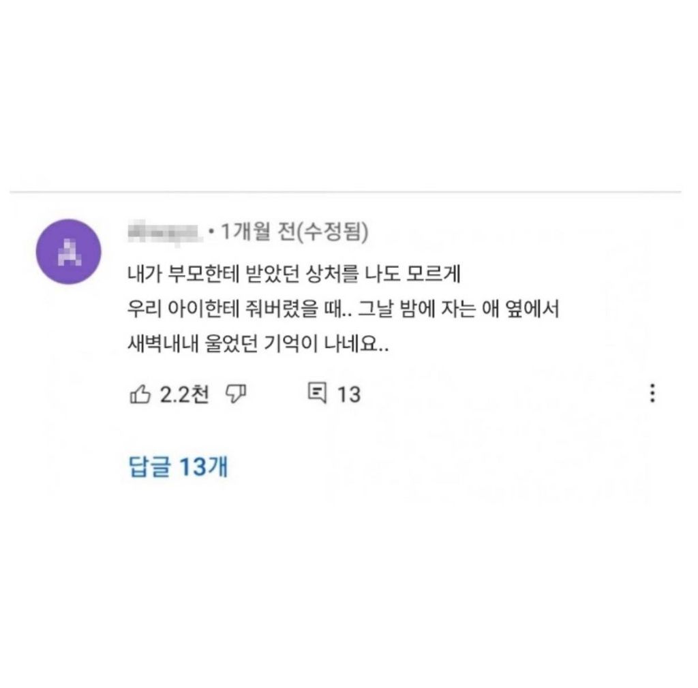The height and width of the screenshot is (688, 698).
Task: Open the purple commenter profile avatar
Action: (x=69, y=252)
